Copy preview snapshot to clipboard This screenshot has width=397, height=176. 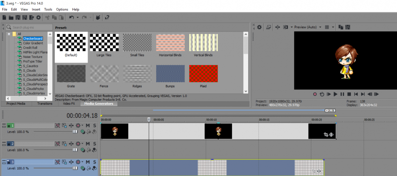coord(341,27)
